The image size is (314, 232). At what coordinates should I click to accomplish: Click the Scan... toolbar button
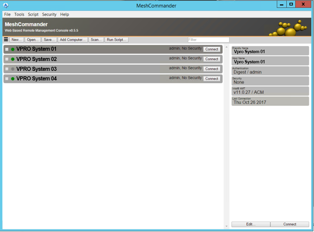96,40
